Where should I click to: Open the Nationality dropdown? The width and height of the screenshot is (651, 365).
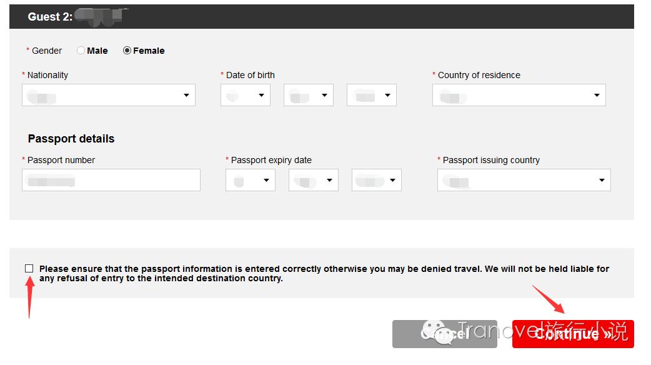pos(109,96)
